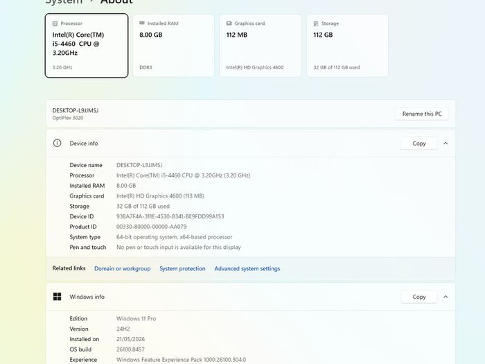The width and height of the screenshot is (485, 364).
Task: Click the Storage row value 32 GB of 112 GB used in Device info
Action: tap(143, 207)
